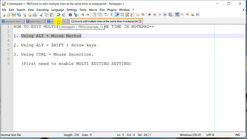Click the 'Windows (CR LF)' status bar entry
Viewport: 247px width, 139px height.
[190, 135]
